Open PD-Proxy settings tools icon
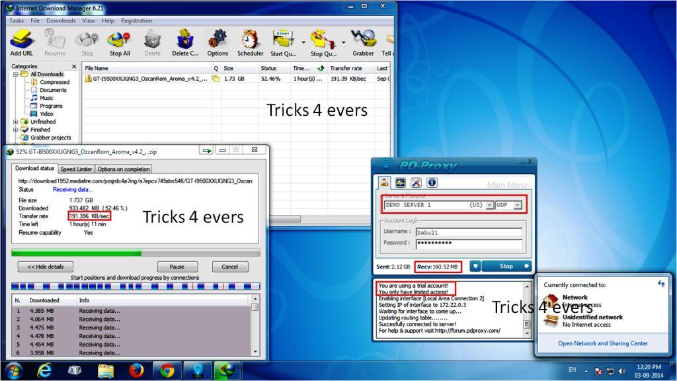Image resolution: width=677 pixels, height=381 pixels. [x=417, y=183]
